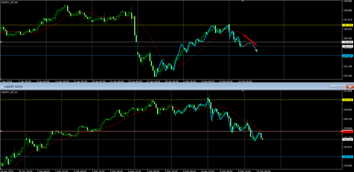Image resolution: width=354 pixels, height=172 pixels.
Task: Click the H1 chart window title icon
Action: point(2,86)
